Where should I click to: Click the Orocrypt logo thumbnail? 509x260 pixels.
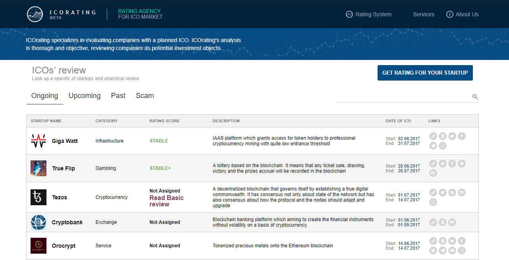(x=39, y=246)
